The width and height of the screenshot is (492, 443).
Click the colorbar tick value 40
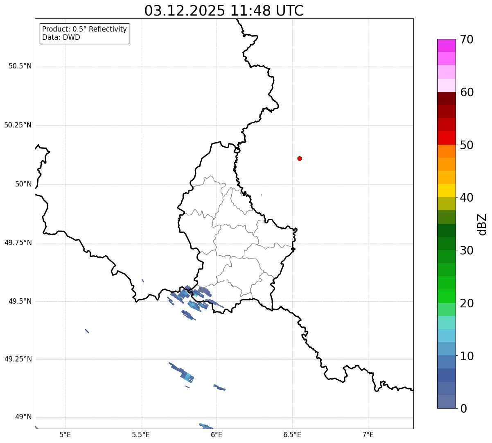coord(467,198)
